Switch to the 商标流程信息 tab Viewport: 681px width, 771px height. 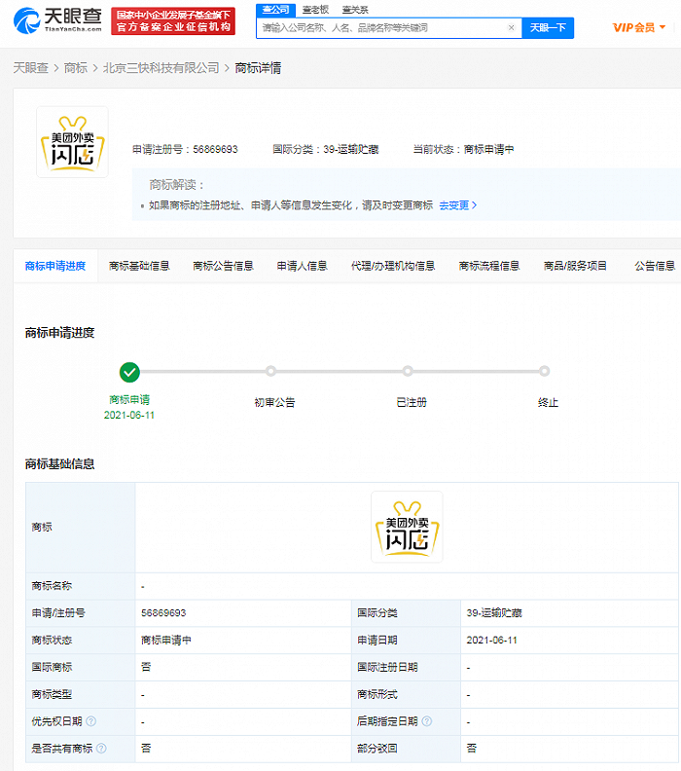(488, 266)
